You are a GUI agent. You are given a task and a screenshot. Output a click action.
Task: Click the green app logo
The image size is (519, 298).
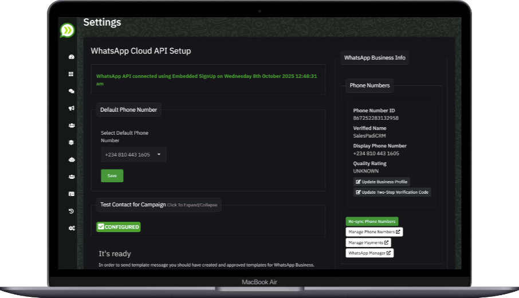click(68, 30)
